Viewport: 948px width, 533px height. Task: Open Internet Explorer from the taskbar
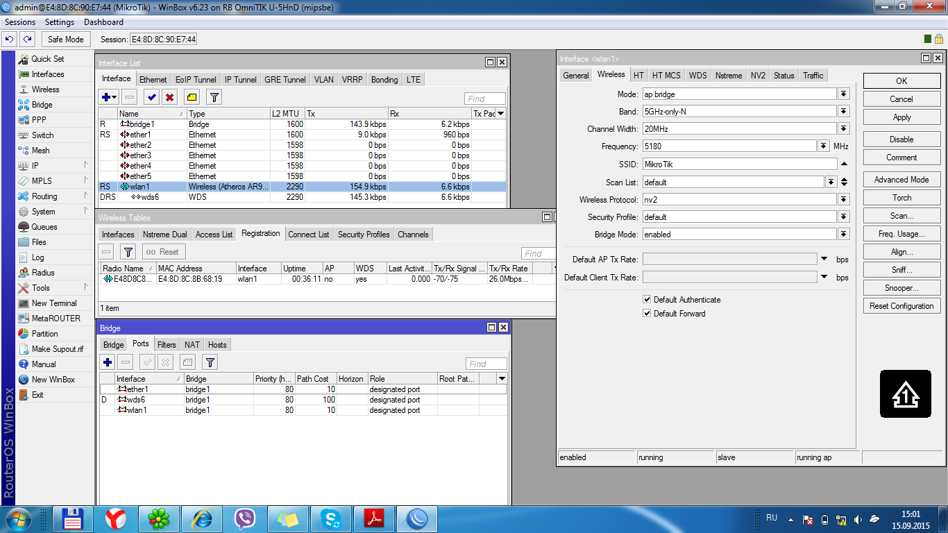click(203, 518)
